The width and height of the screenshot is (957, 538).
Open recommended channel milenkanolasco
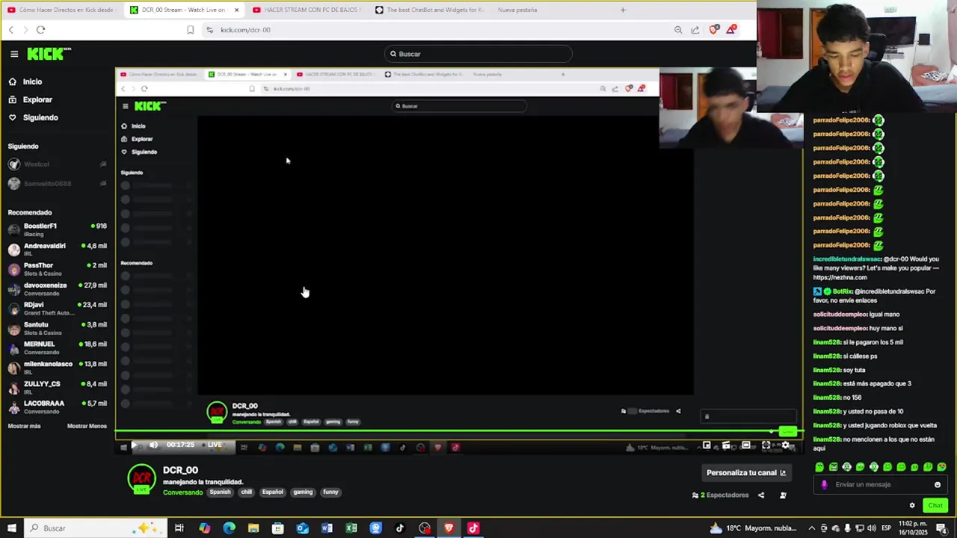click(x=57, y=368)
